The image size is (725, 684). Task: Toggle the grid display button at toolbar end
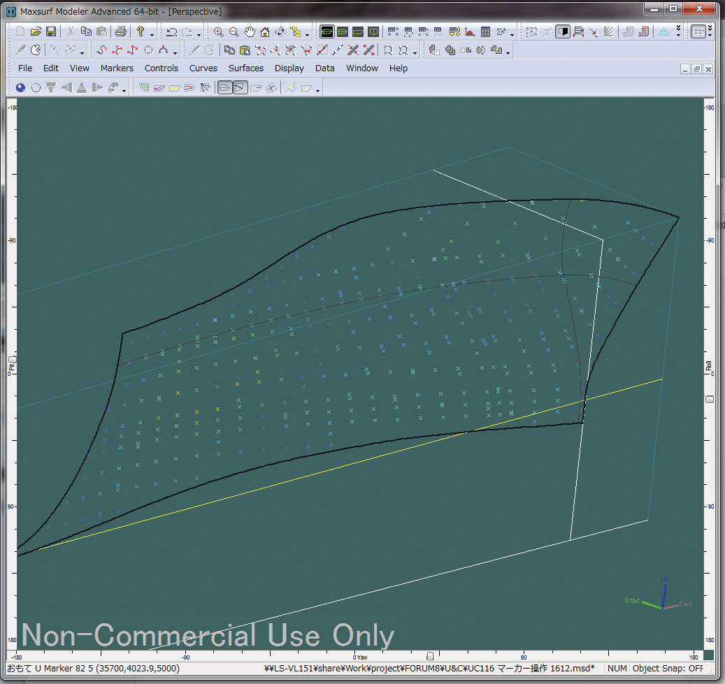click(698, 32)
